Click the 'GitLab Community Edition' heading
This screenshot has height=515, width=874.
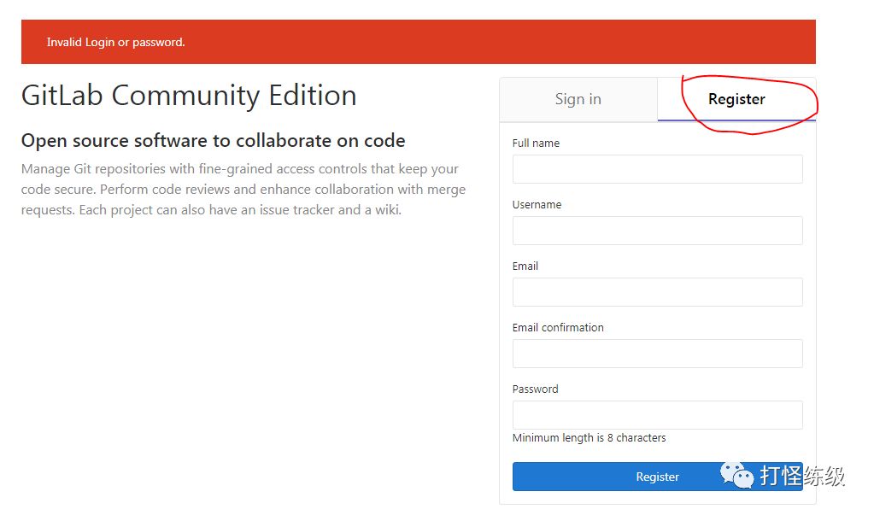189,96
